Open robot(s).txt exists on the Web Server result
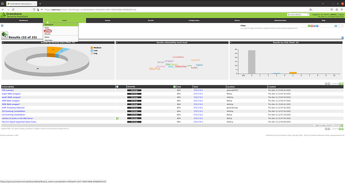Image resolution: width=345 pixels, height=183 pixels. (x=17, y=119)
